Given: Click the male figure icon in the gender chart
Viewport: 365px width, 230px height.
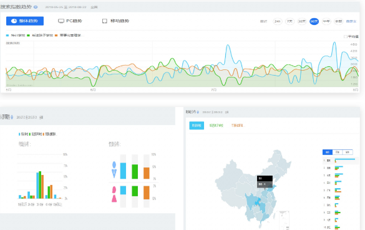Looking at the screenshot, I should 114,169.
